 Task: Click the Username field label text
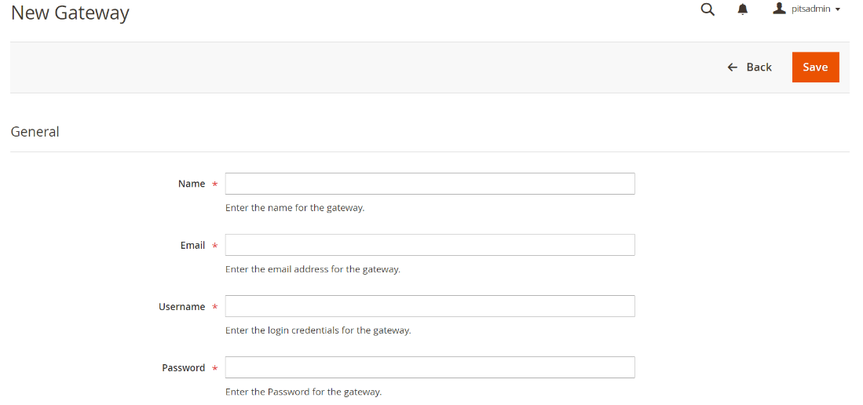(181, 306)
